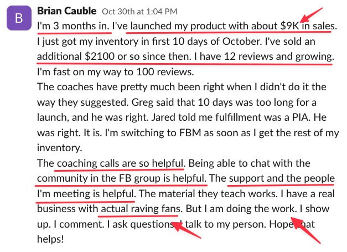Image resolution: width=347 pixels, height=252 pixels.
Task: Click the final word 'helps!'
Action: tap(50, 239)
